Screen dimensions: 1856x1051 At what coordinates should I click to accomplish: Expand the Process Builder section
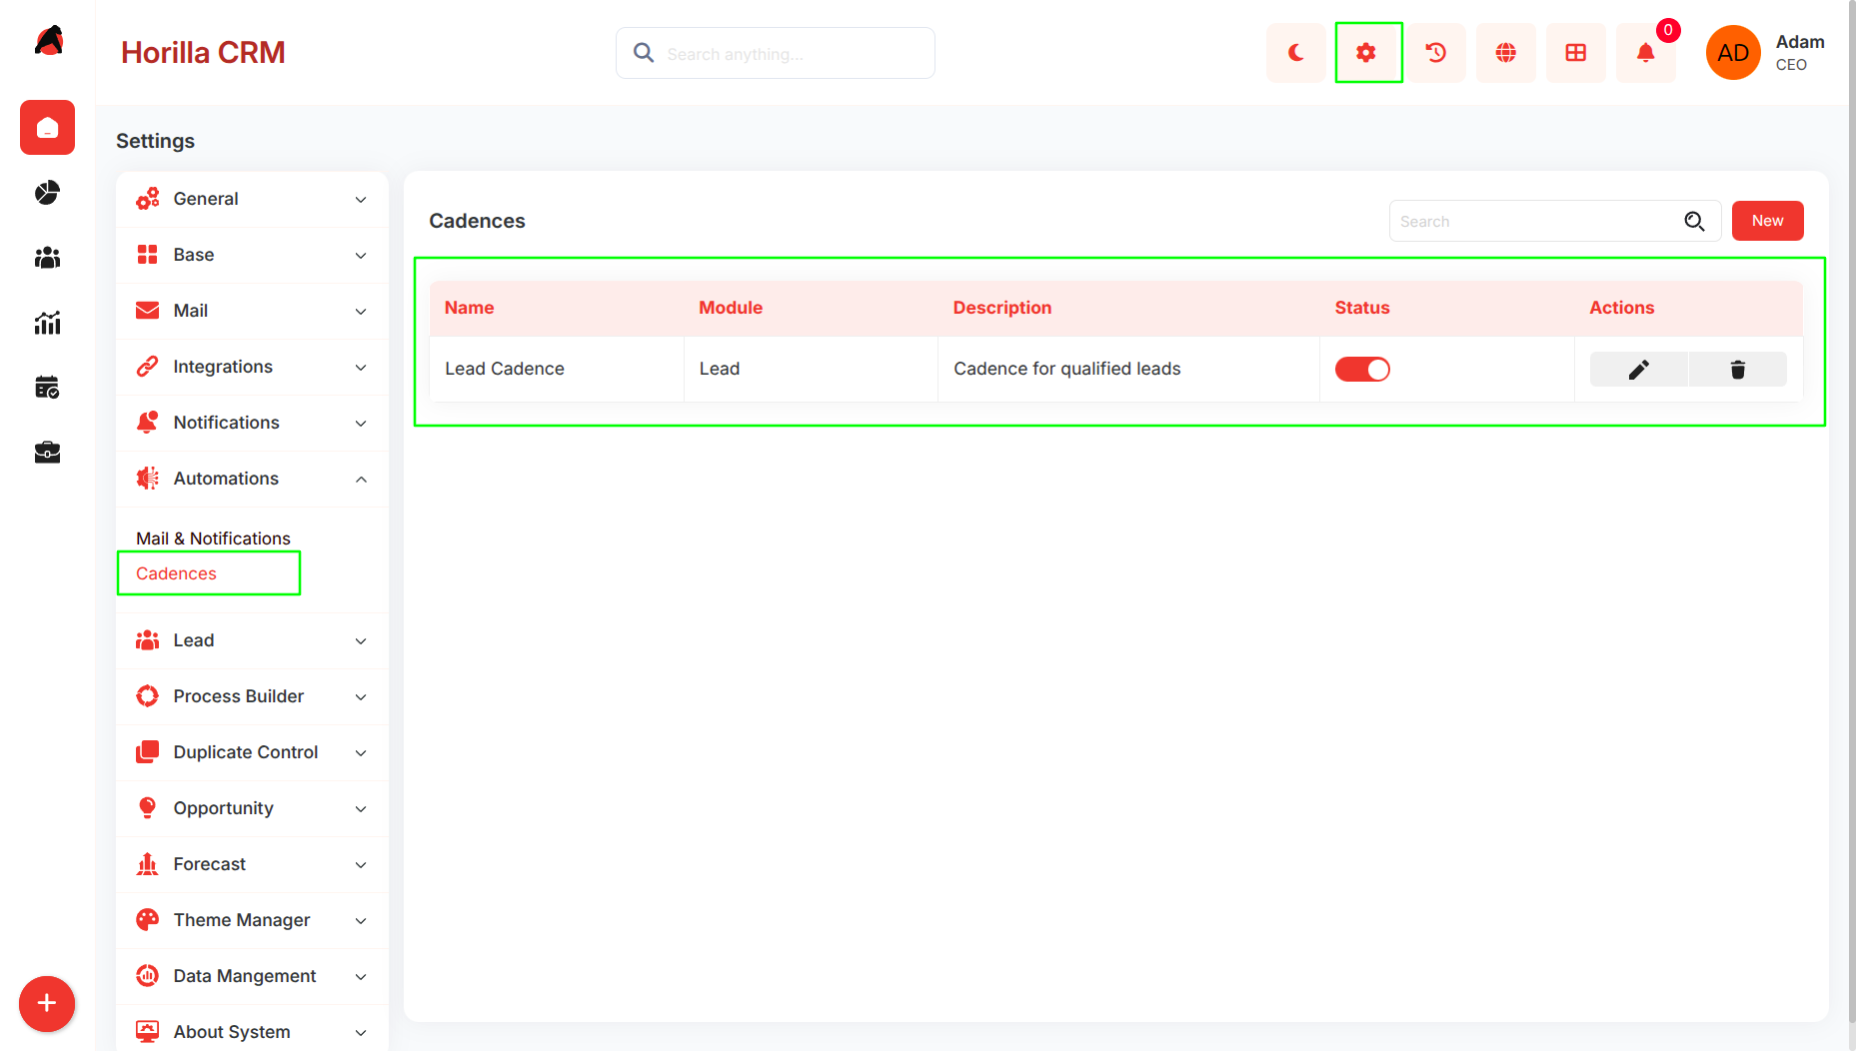[252, 696]
